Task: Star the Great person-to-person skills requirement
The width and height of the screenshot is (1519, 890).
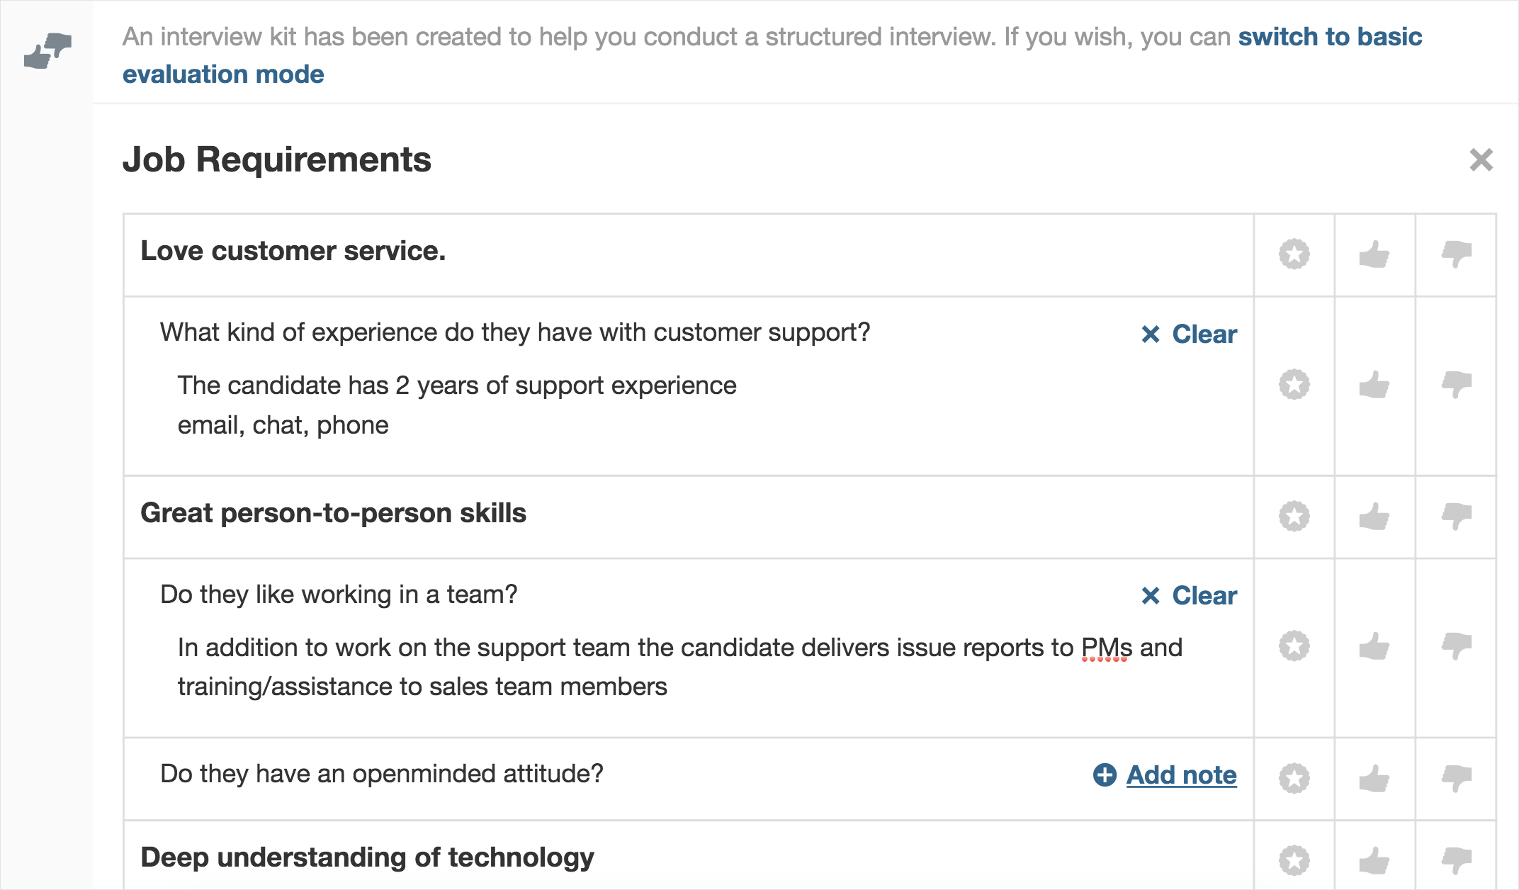Action: [x=1294, y=517]
